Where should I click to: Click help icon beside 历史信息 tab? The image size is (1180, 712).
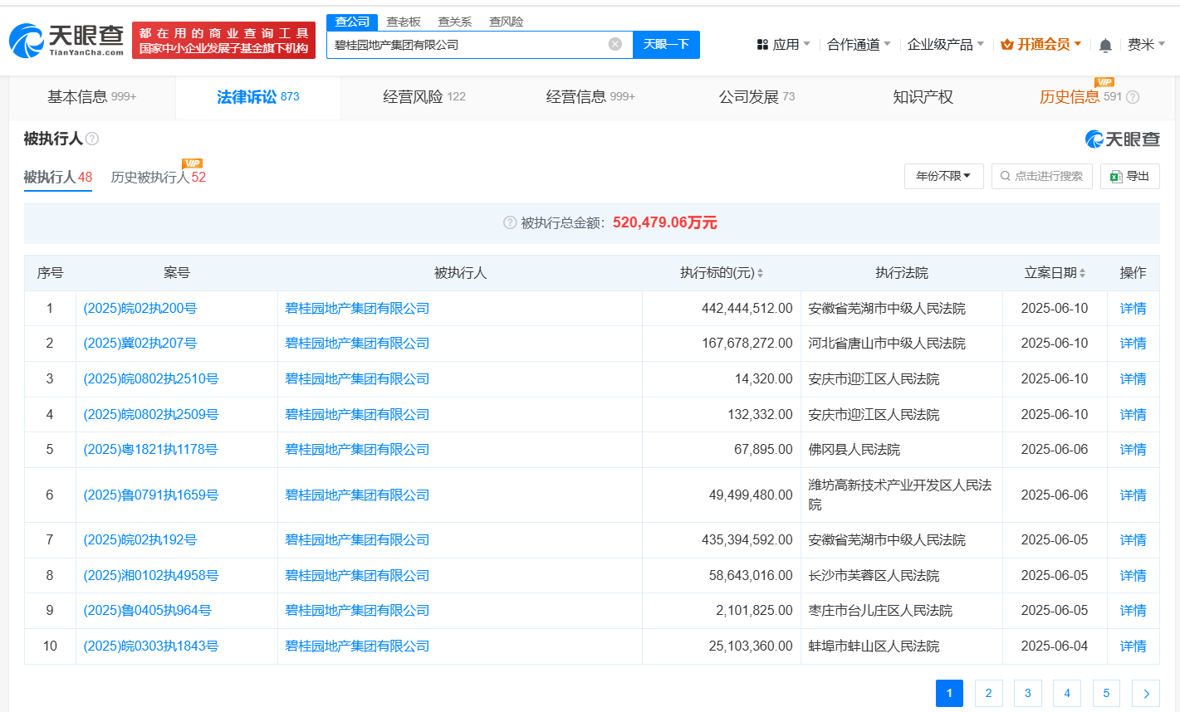tap(1132, 97)
